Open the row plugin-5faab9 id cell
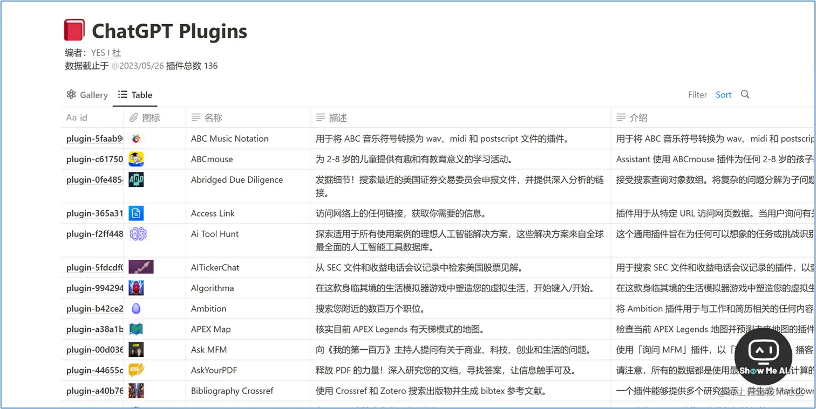The width and height of the screenshot is (816, 409). click(x=92, y=138)
